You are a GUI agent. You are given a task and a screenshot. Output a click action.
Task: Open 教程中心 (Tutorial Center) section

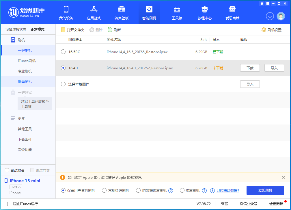204,13
